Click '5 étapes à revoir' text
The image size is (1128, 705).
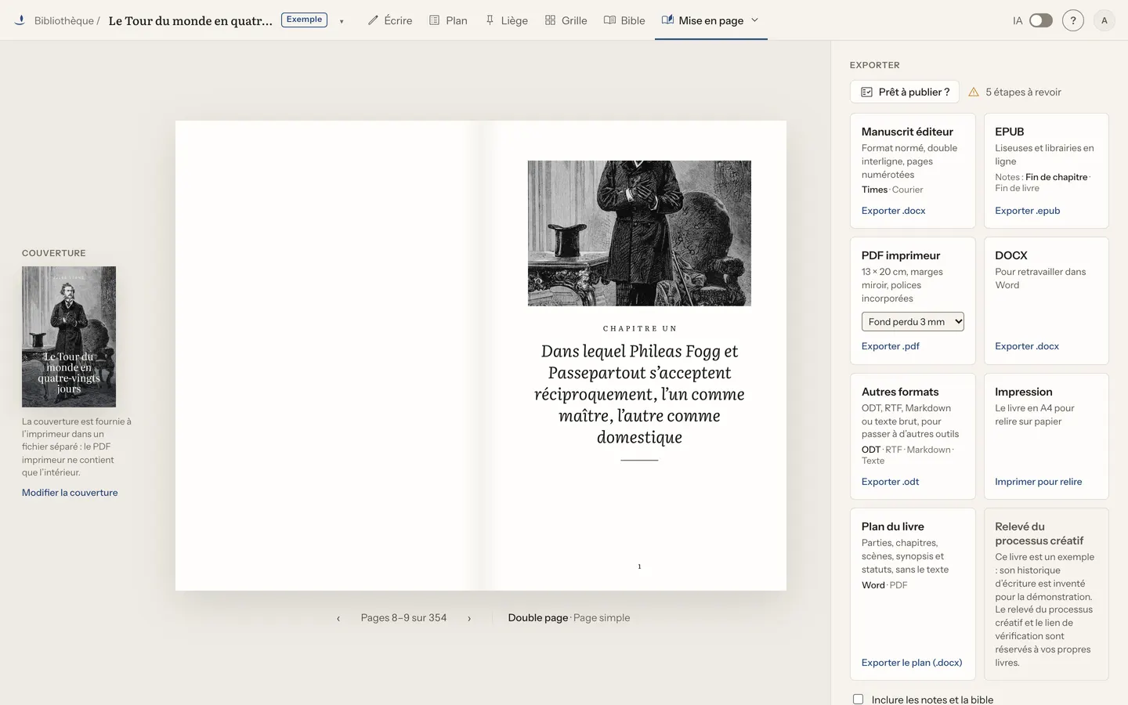(1023, 92)
